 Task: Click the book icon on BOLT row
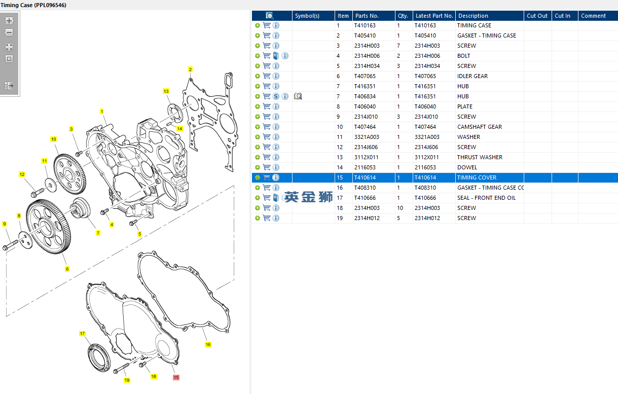tap(276, 56)
